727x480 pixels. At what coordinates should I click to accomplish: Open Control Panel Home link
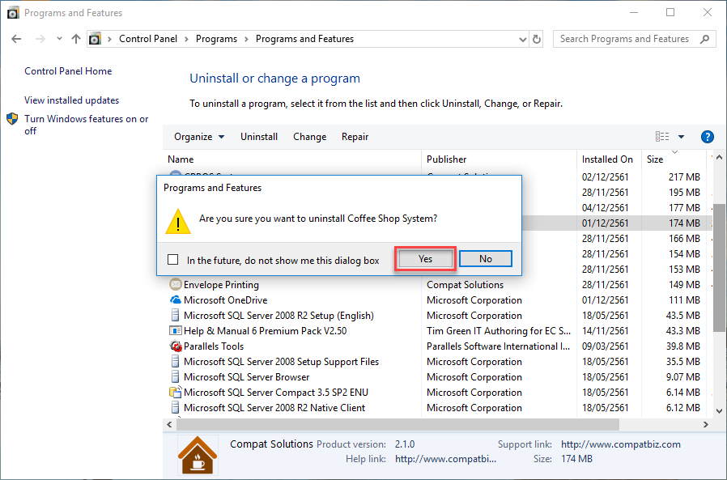68,71
